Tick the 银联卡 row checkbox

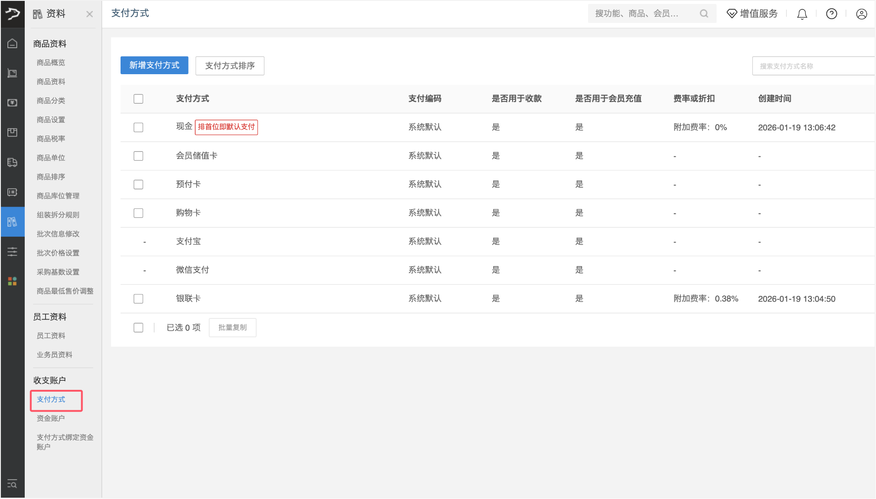click(138, 299)
